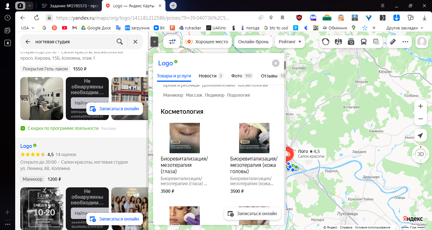
Task: Toggle Онлайн-бронь filter
Action: click(253, 42)
